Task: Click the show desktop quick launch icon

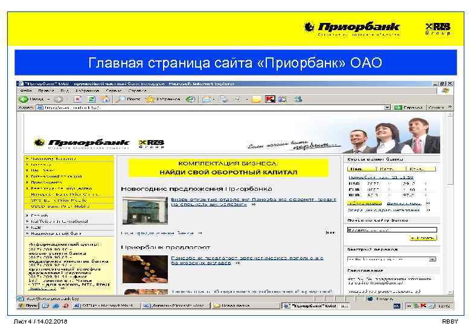Action: (x=45, y=305)
